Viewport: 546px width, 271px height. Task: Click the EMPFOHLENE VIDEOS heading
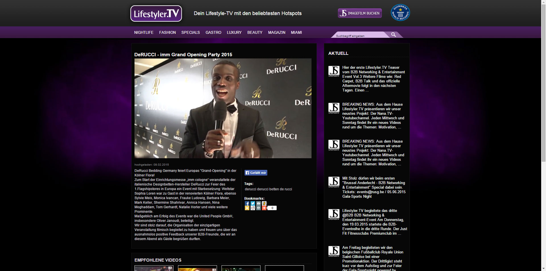pos(158,260)
